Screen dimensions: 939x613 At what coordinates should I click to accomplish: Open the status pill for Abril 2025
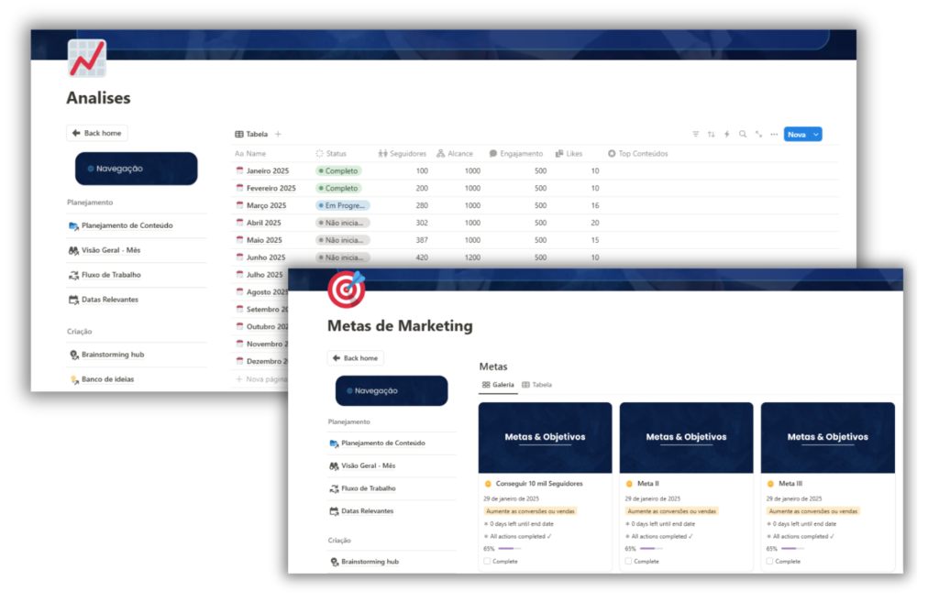coord(343,223)
